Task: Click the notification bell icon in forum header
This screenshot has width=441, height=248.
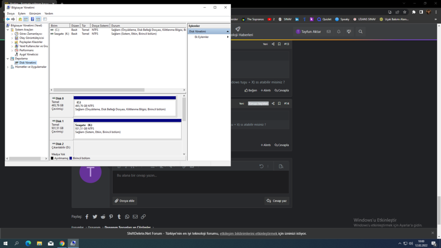Action: [x=339, y=31]
